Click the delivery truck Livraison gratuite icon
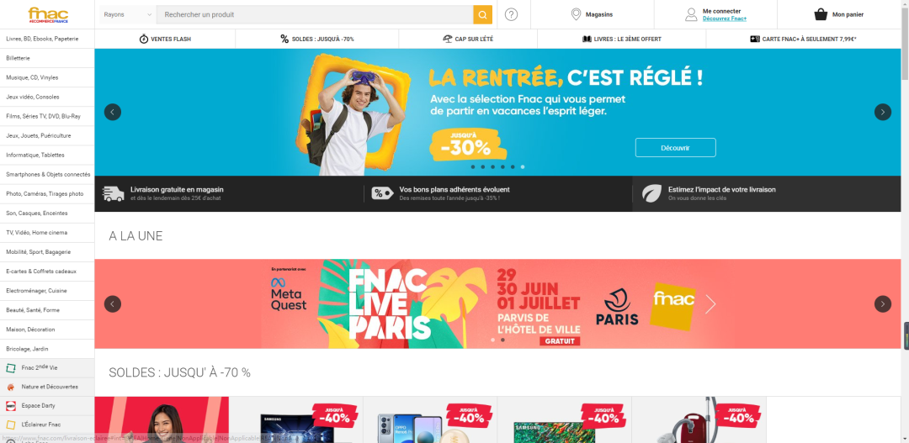This screenshot has height=443, width=909. pos(114,193)
